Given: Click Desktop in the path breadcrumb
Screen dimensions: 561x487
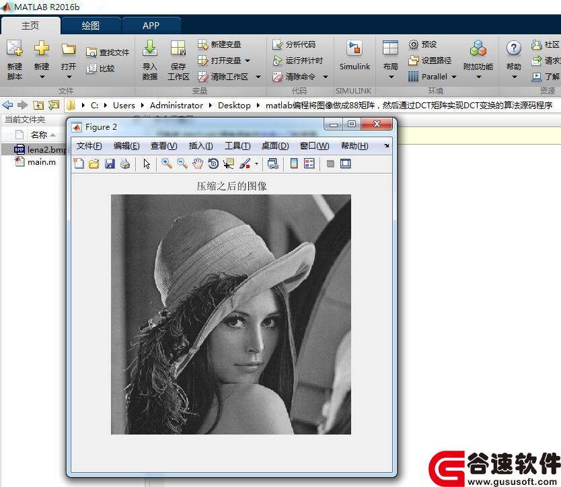Looking at the screenshot, I should [x=234, y=106].
